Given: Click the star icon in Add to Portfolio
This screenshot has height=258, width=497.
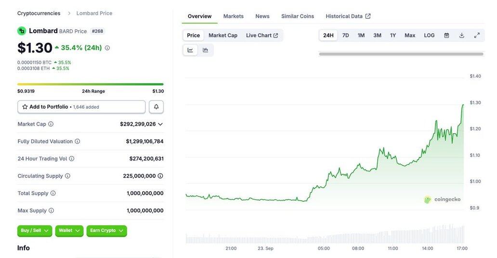Looking at the screenshot, I should pyautogui.click(x=25, y=107).
